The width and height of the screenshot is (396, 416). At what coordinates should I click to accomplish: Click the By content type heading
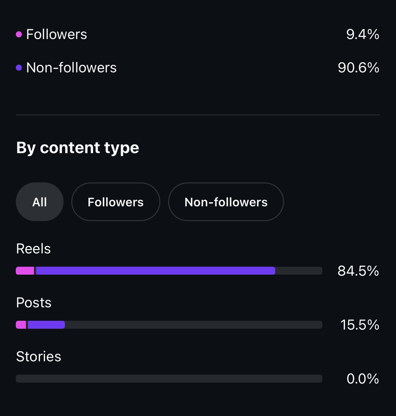(78, 148)
